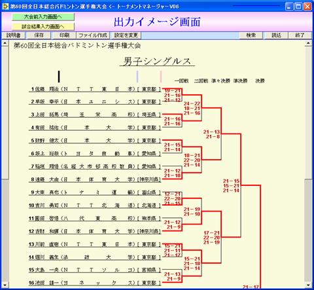Click the right vertical scrollbar thumb
314x290 pixels.
308,113
